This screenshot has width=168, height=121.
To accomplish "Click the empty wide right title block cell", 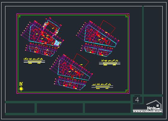I will pos(108,108).
